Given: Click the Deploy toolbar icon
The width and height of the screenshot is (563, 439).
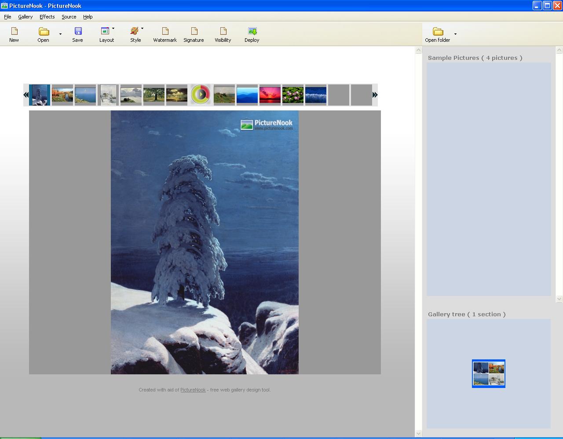Looking at the screenshot, I should pos(252,31).
